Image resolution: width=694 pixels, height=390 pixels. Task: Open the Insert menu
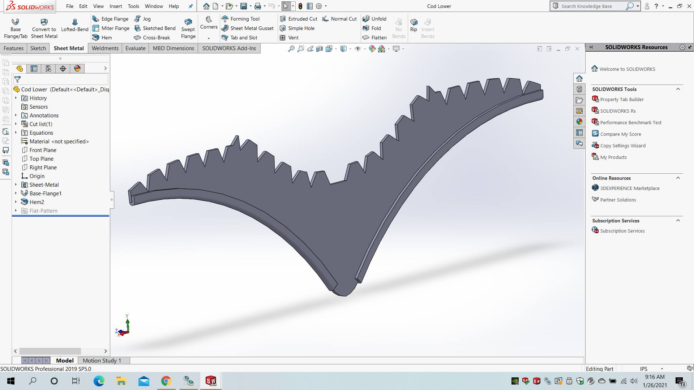(x=116, y=6)
